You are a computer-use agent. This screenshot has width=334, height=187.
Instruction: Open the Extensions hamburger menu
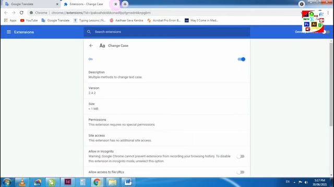(x=8, y=32)
